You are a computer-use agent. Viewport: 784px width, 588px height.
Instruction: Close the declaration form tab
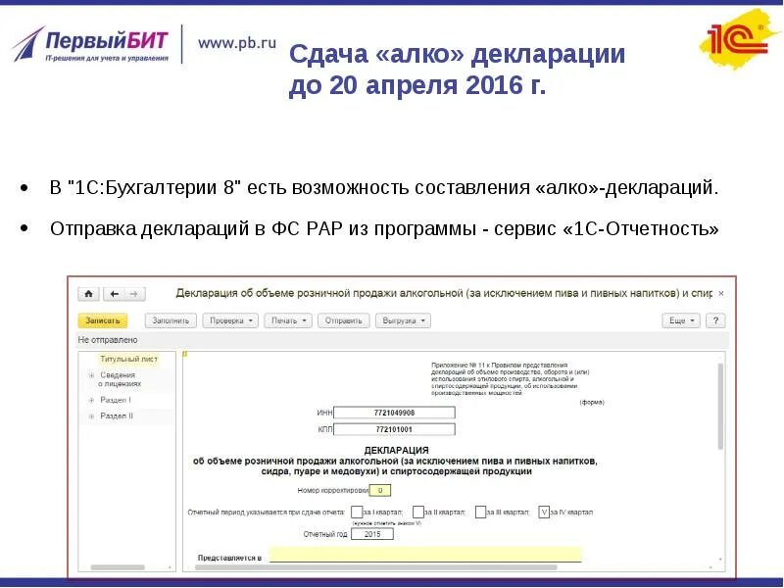point(720,293)
